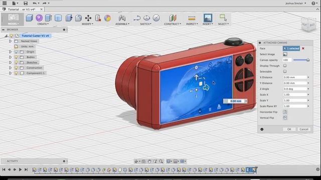Toggle visibility bulb of Construction folder
The height and width of the screenshot is (180, 321).
click(x=17, y=68)
